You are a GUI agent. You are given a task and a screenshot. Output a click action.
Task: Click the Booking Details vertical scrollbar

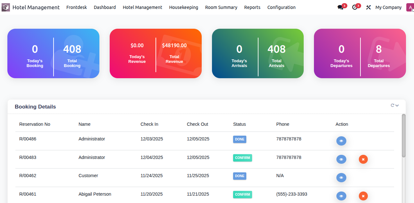coord(403,136)
